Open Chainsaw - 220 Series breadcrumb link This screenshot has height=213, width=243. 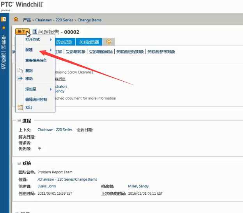click(x=54, y=20)
